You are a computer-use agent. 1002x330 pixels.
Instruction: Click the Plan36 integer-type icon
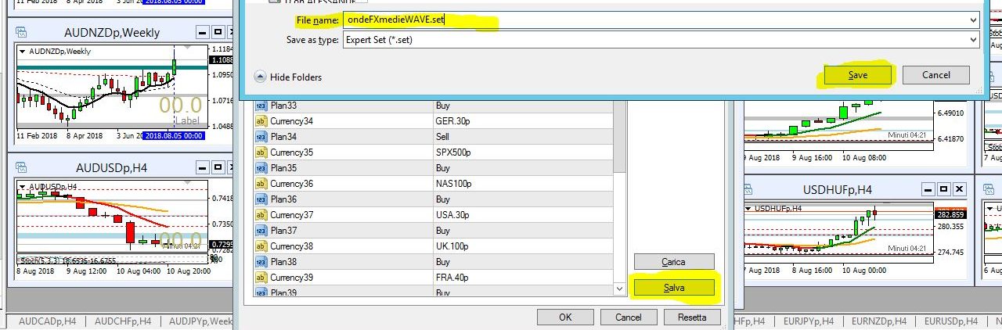click(261, 199)
